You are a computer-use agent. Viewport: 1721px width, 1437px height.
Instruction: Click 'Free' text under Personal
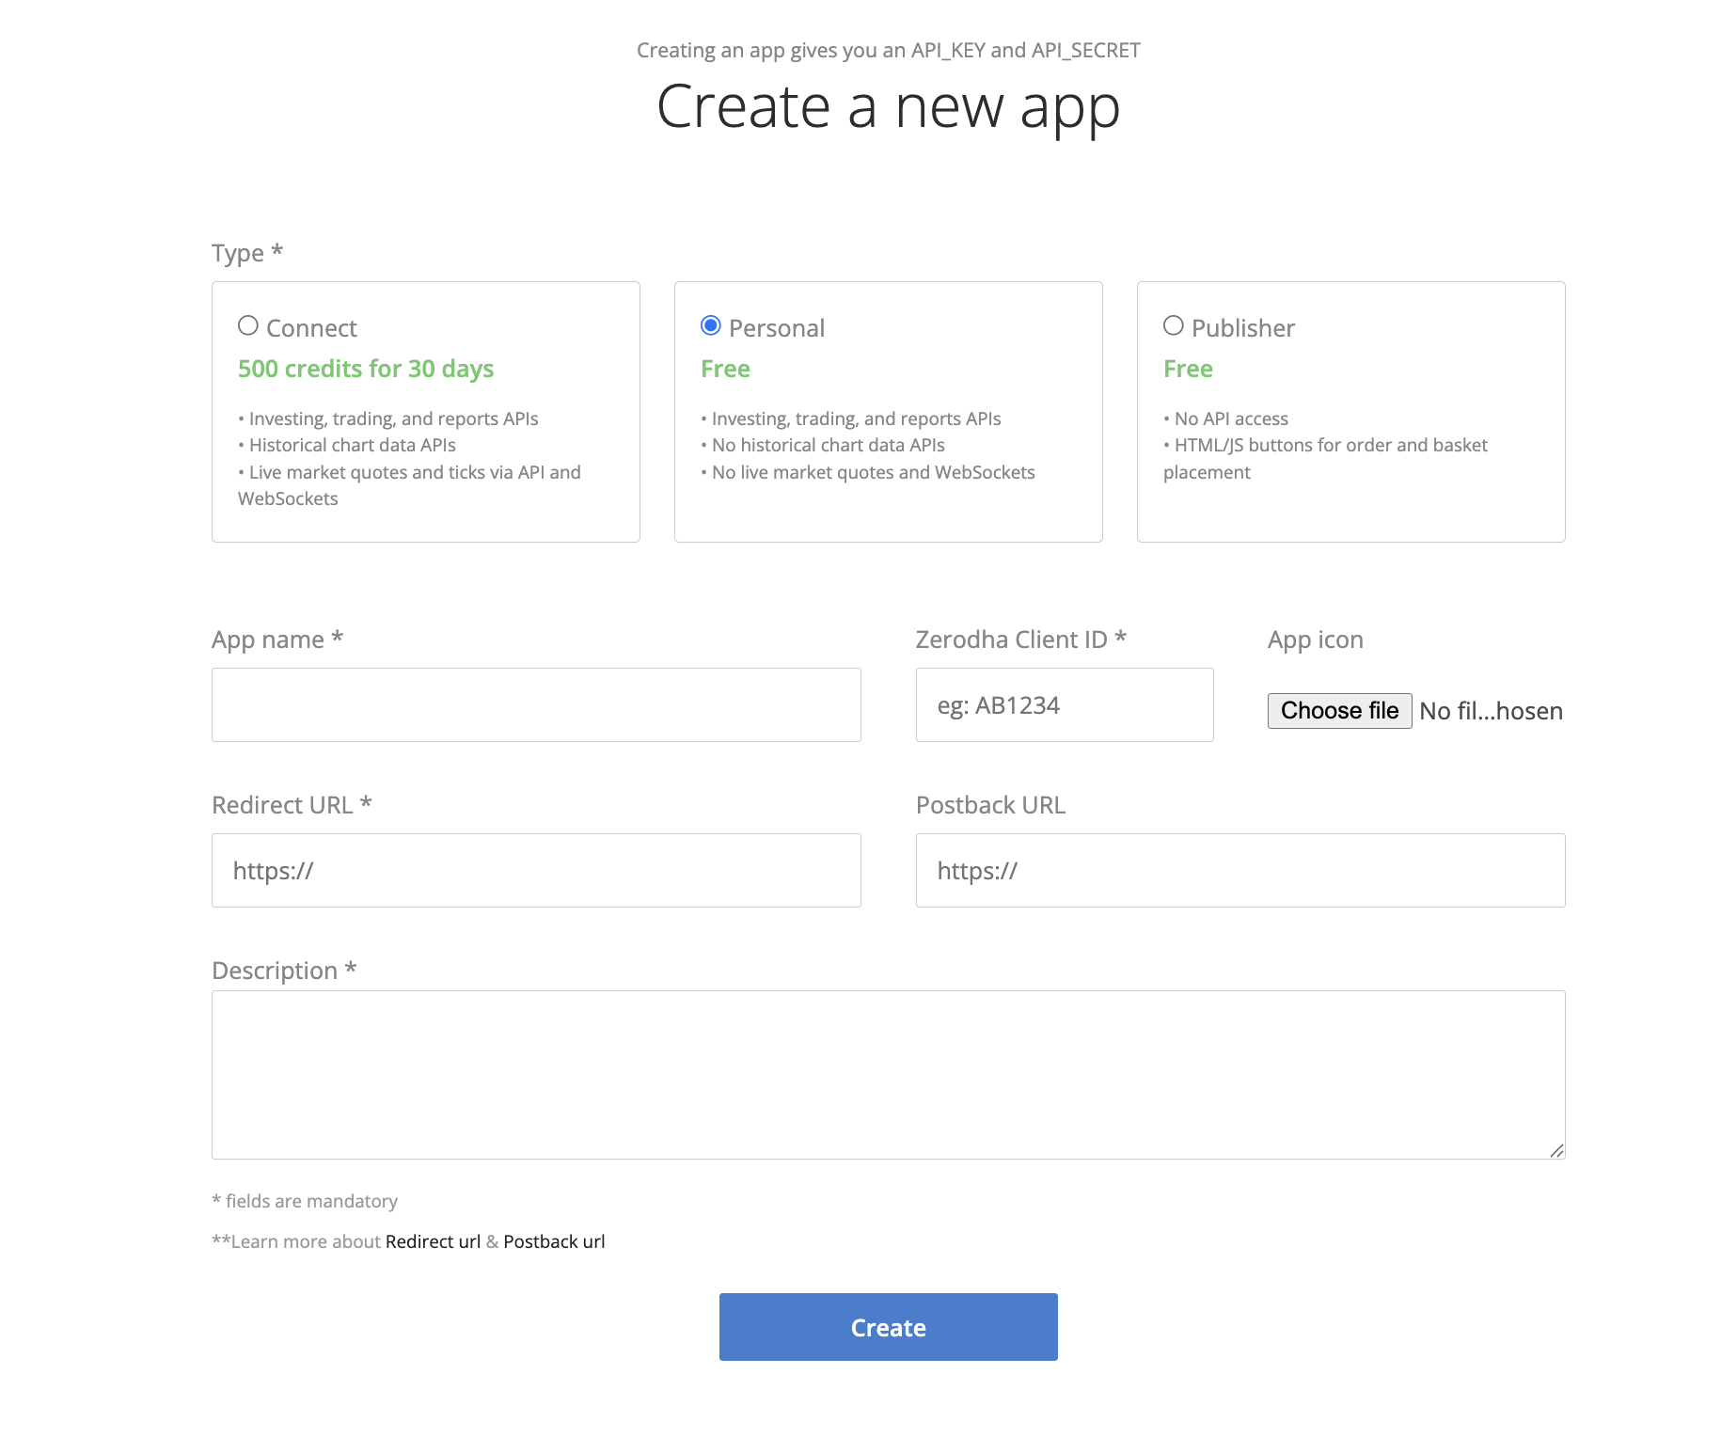point(725,369)
